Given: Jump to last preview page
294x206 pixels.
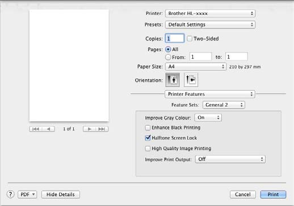Looking at the screenshot, I should [102, 129].
